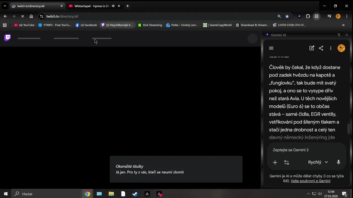Open the Gemini account avatar
This screenshot has width=353, height=198.
tap(341, 48)
